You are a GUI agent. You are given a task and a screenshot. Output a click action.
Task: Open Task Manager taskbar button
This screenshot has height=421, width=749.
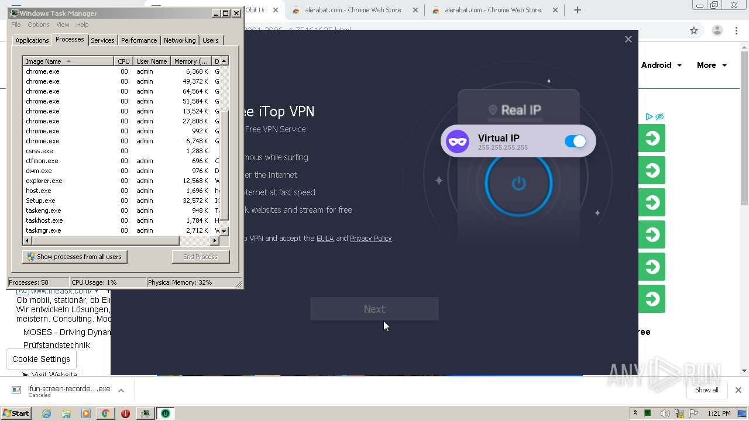145,413
